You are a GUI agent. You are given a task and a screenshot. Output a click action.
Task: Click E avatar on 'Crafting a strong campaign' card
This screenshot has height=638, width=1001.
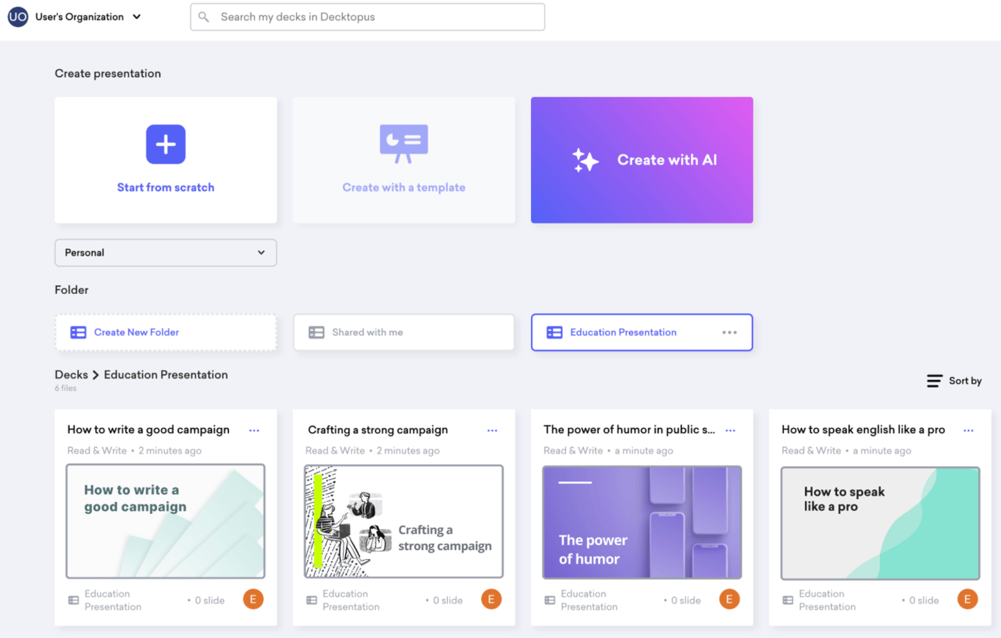click(491, 599)
